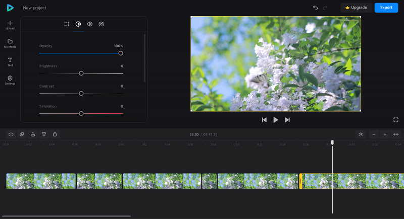Click the horizontal timeline scrollbar
Image resolution: width=404 pixels, height=219 pixels.
[66, 216]
